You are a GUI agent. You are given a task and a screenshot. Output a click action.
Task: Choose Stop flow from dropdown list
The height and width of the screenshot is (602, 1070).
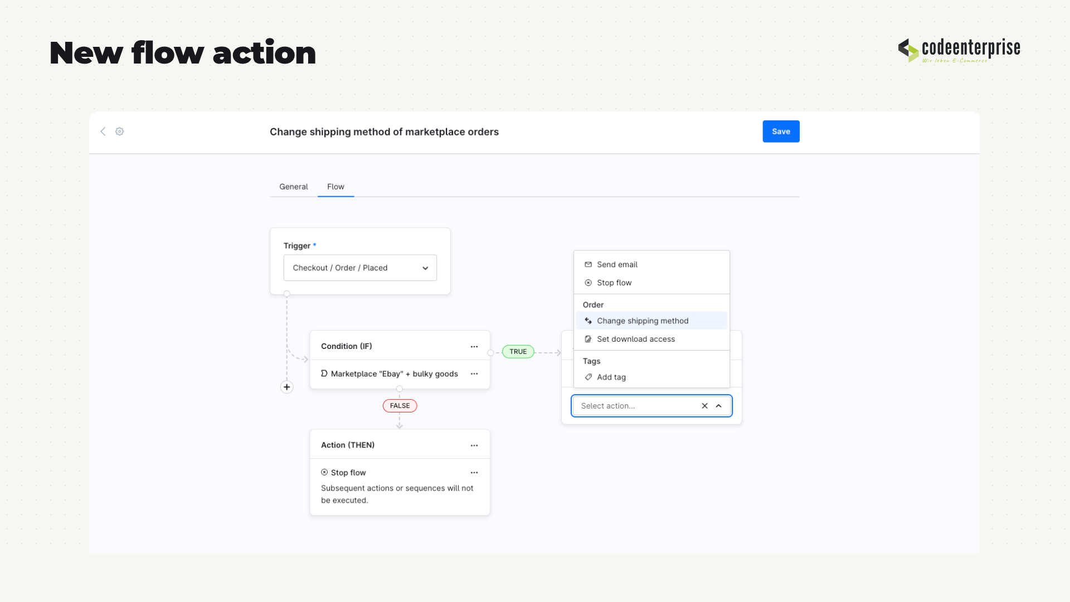[x=651, y=283]
